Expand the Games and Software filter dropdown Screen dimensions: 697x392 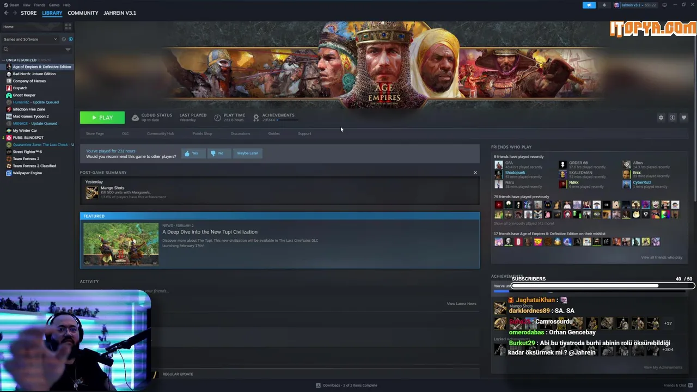30,39
